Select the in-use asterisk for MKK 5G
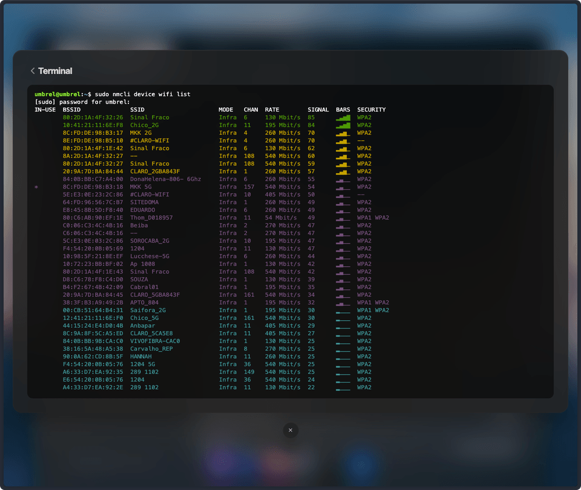This screenshot has width=581, height=490. coord(36,187)
